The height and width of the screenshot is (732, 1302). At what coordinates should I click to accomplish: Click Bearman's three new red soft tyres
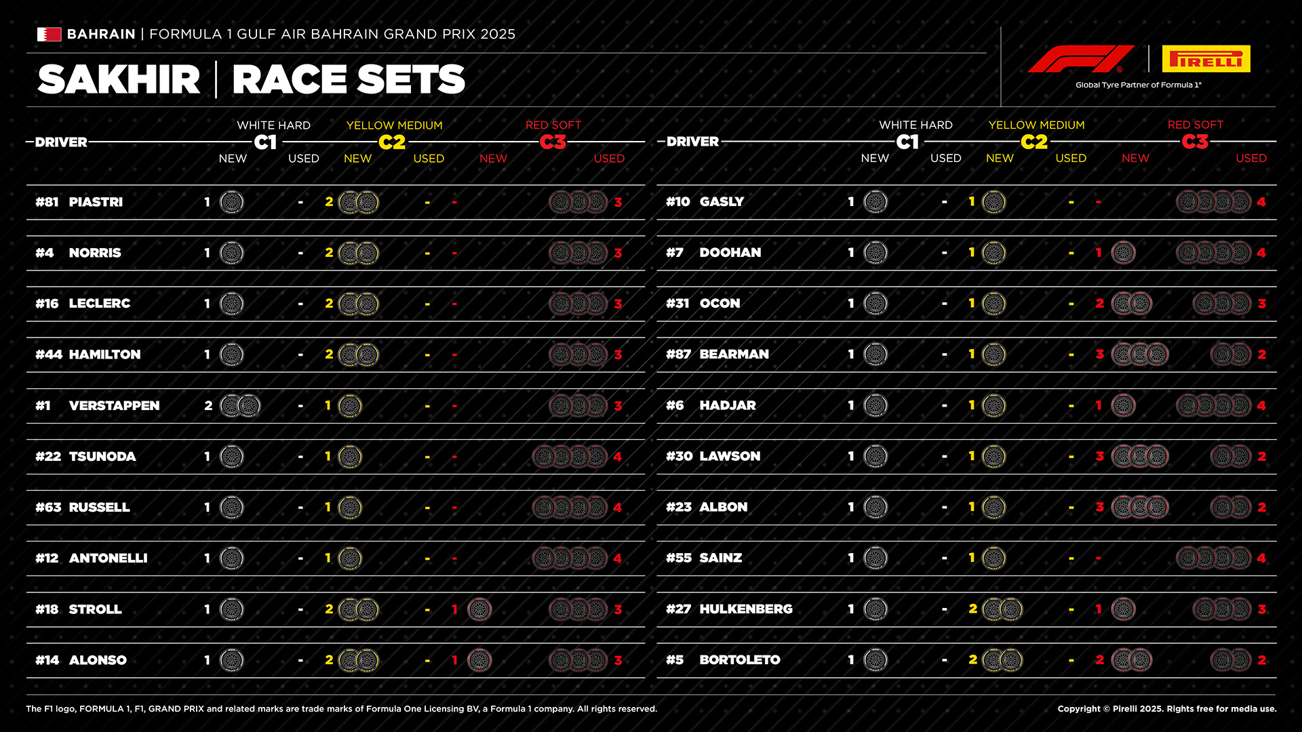1140,354
